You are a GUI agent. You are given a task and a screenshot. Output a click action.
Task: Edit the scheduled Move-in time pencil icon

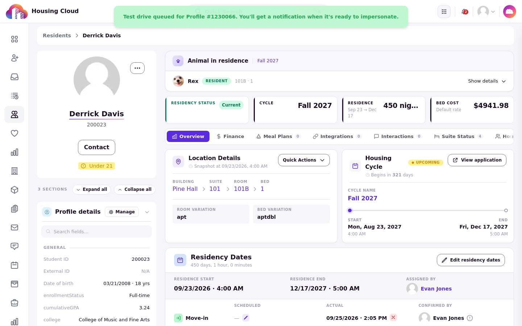click(246, 318)
